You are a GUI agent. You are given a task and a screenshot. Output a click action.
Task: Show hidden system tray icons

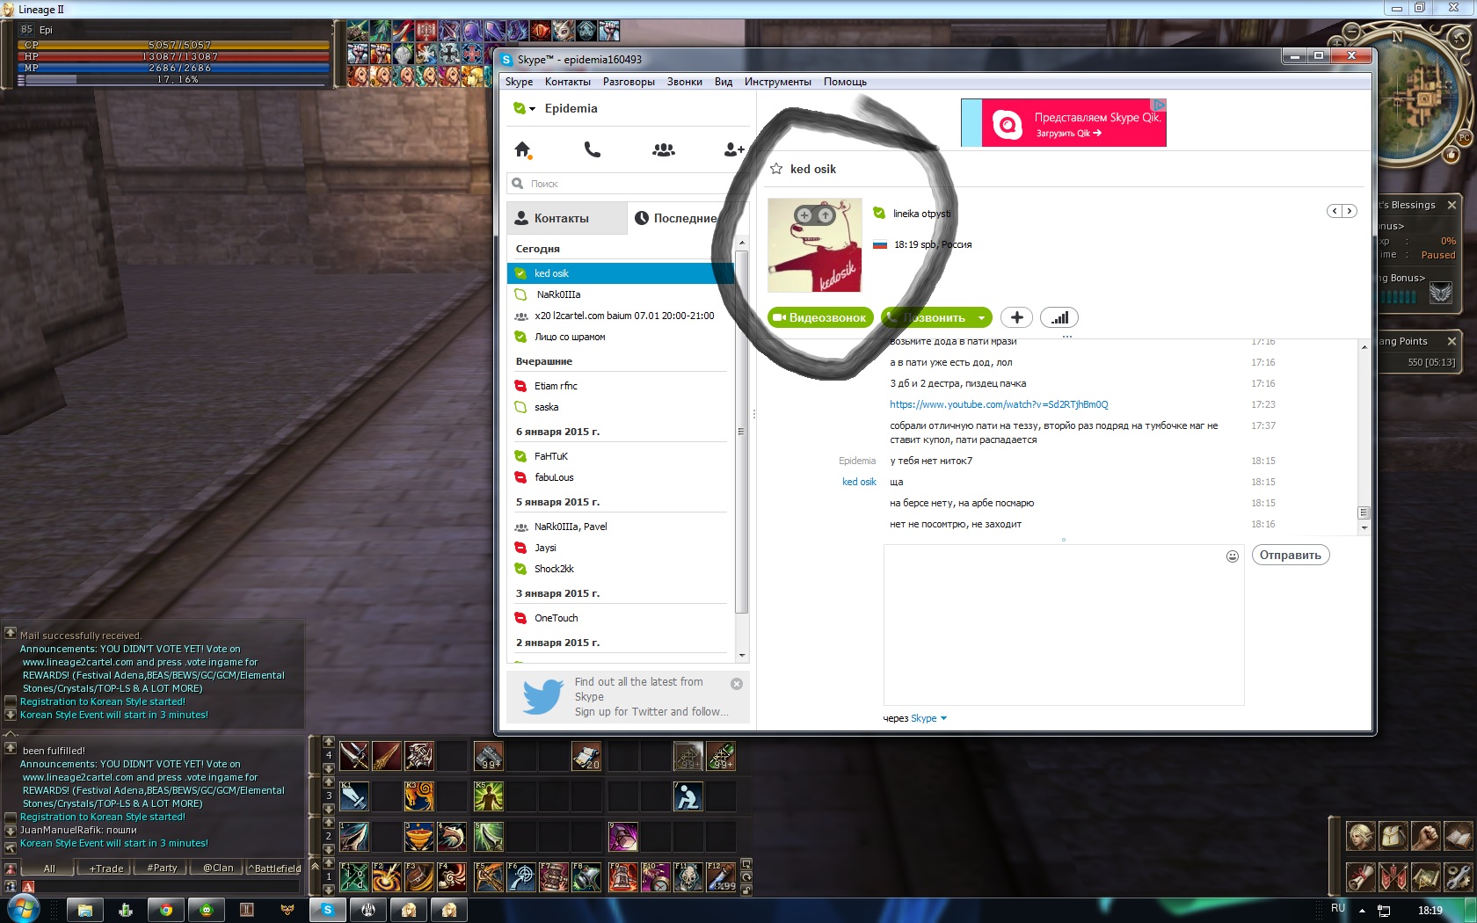(1362, 911)
